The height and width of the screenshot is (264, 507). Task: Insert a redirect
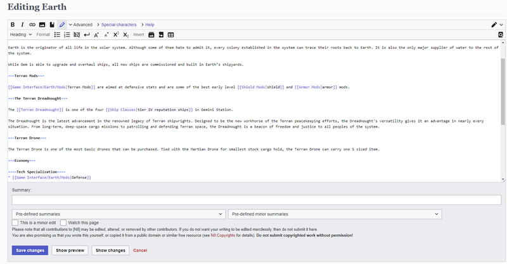pos(161,35)
